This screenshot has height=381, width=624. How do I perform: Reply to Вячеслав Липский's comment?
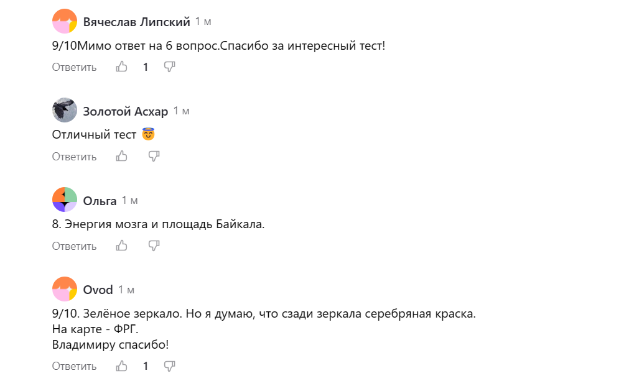coord(73,67)
